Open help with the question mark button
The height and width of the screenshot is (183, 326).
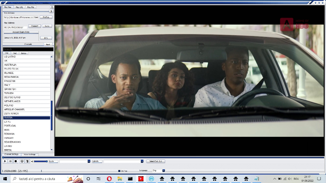coord(51,11)
